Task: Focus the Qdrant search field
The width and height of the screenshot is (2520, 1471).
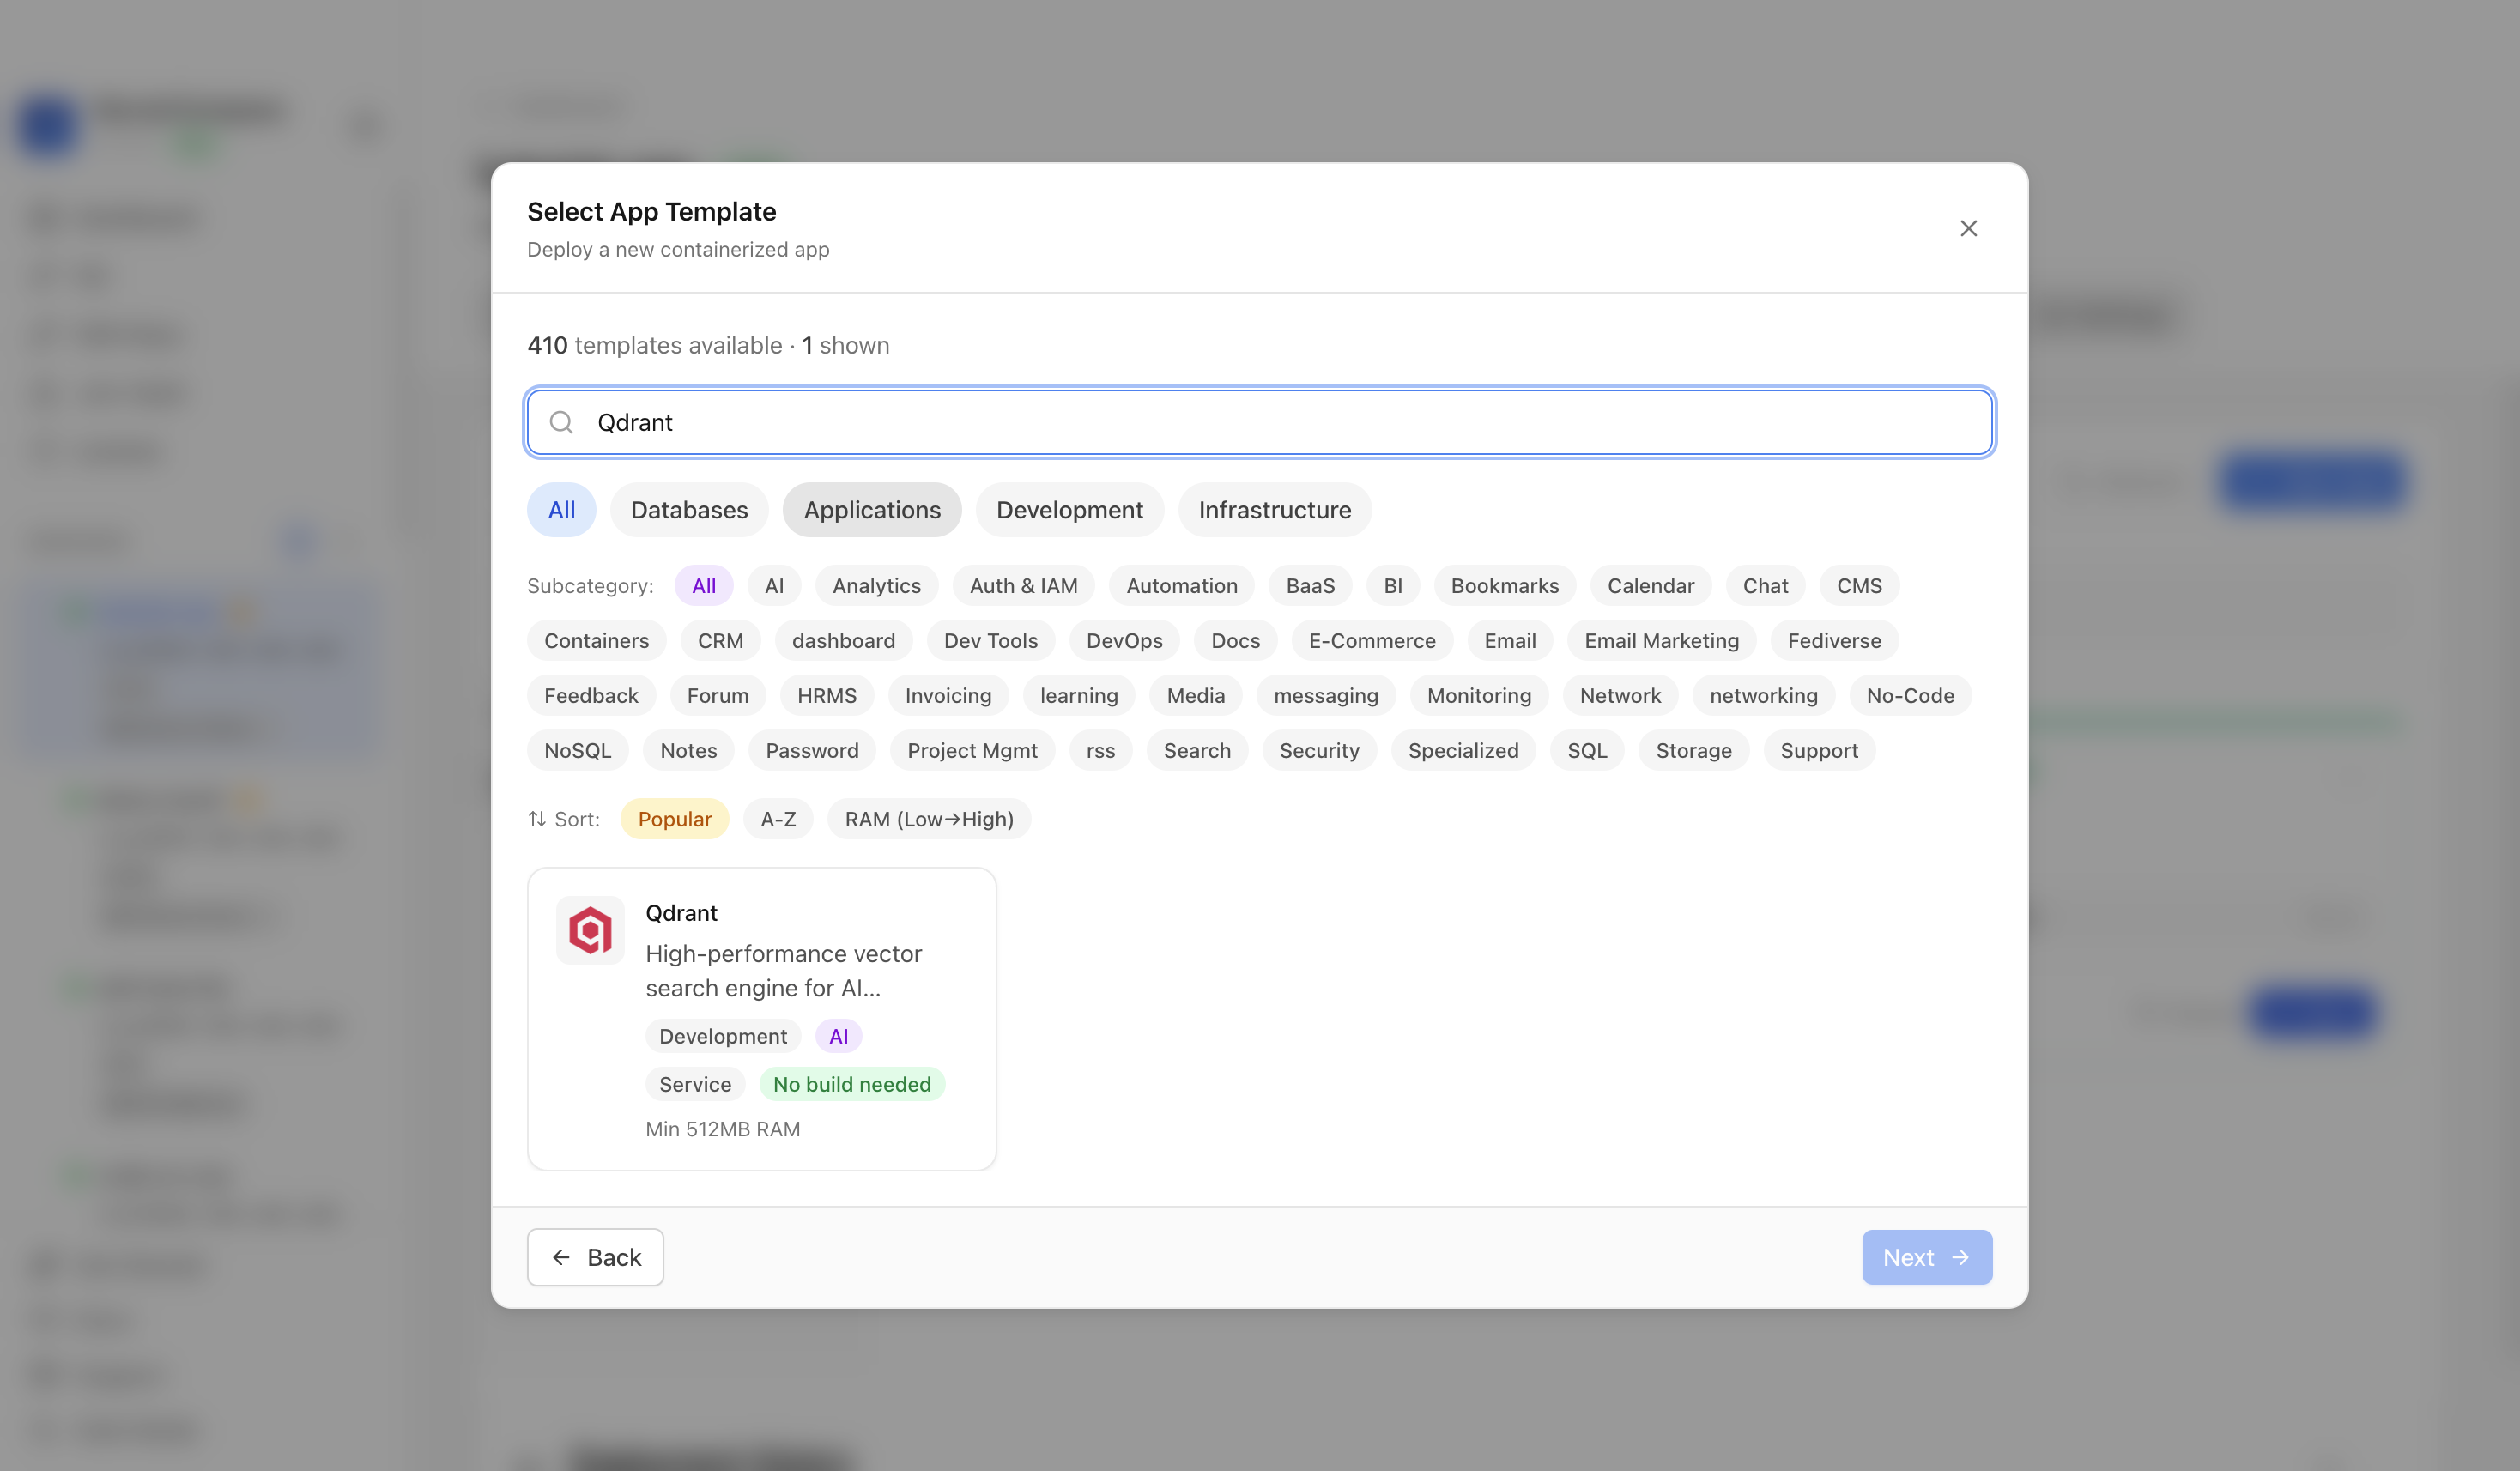Action: coord(1260,422)
